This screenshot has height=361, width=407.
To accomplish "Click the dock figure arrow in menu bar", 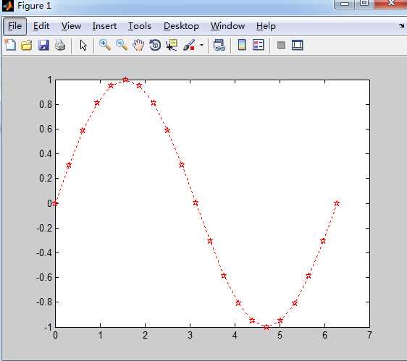I will pos(401,25).
